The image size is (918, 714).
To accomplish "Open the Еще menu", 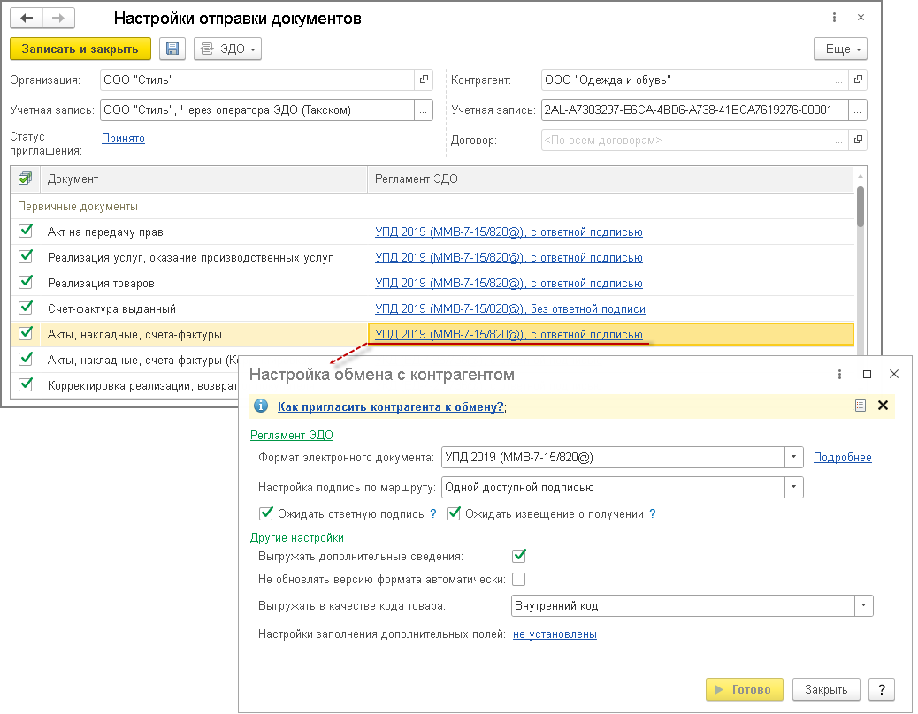I will click(839, 49).
